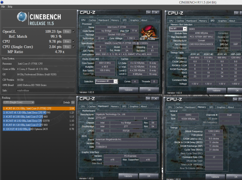242x180 pixels.
Task: Minimize the bottom-right Memory CPU-Z window
Action: 235,99
